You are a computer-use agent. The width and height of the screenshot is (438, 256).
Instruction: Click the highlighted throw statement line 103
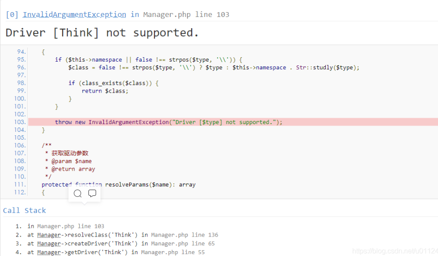(233, 122)
